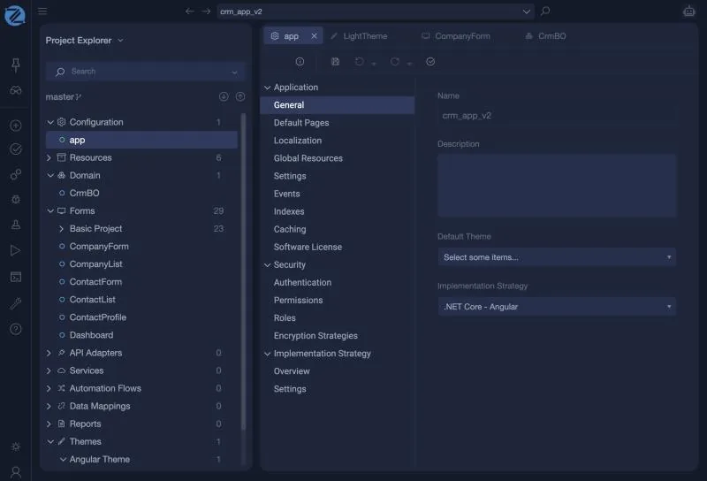
Task: Open ContactProfile form in tree
Action: [x=98, y=317]
